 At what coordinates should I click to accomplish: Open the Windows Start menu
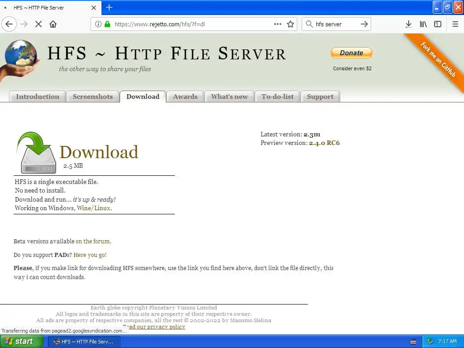pyautogui.click(x=22, y=342)
